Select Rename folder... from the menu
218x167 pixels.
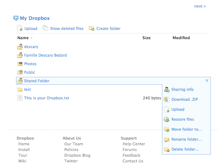(186, 139)
